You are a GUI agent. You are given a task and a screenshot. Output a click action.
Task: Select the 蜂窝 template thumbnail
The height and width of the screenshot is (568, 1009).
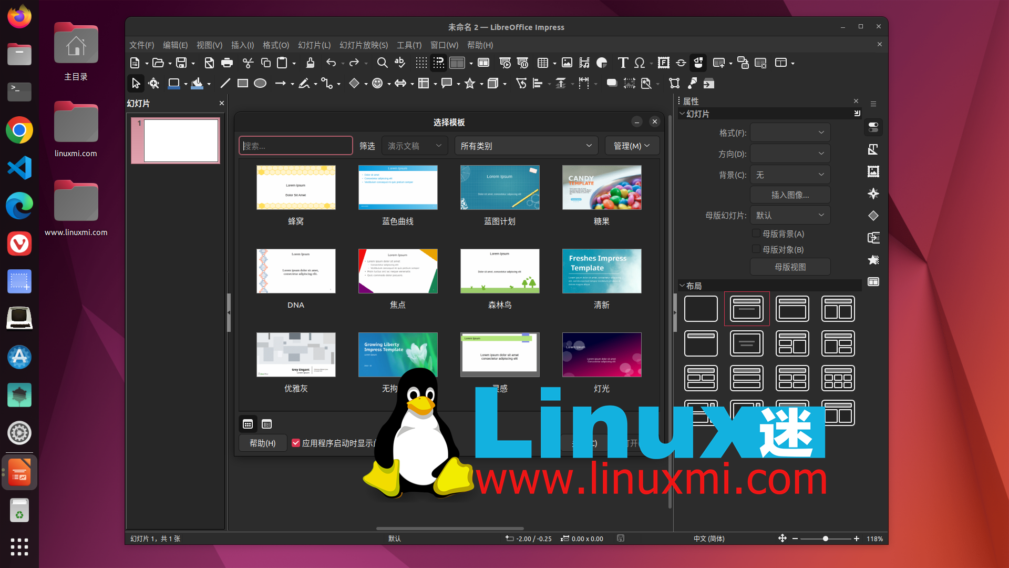coord(296,188)
